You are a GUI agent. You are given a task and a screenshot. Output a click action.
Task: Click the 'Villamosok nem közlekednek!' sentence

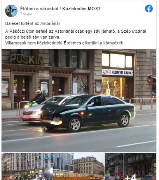point(34,43)
